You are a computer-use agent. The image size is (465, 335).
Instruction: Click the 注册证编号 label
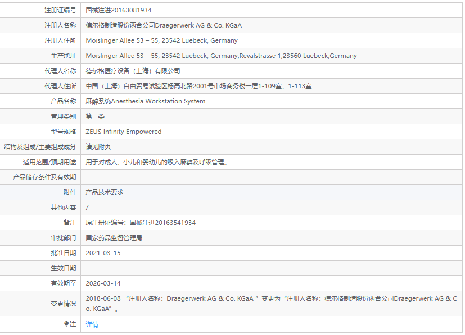click(x=60, y=10)
